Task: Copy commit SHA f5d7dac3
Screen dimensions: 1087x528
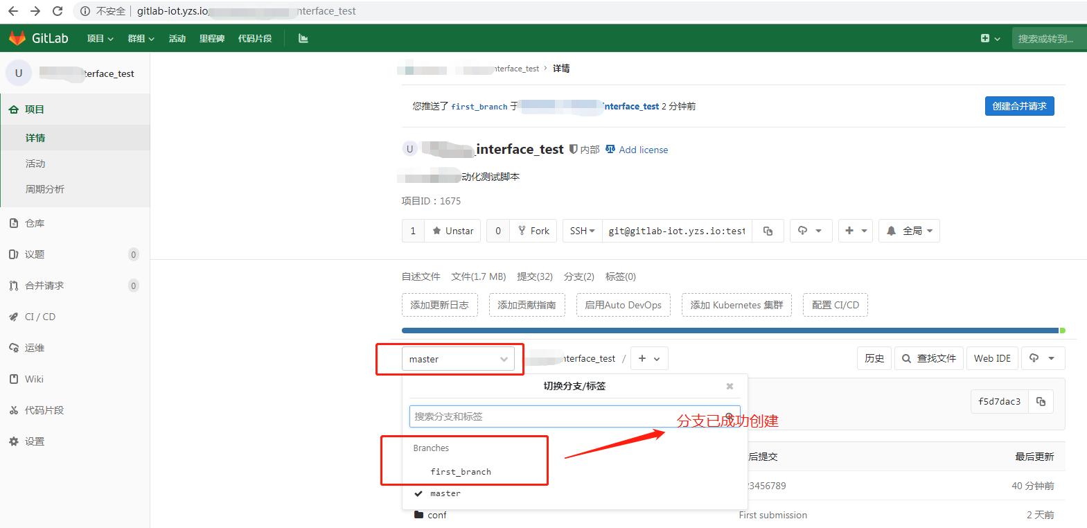Action: [x=1041, y=401]
